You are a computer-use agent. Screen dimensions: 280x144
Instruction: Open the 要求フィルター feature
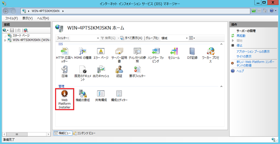click(x=137, y=72)
